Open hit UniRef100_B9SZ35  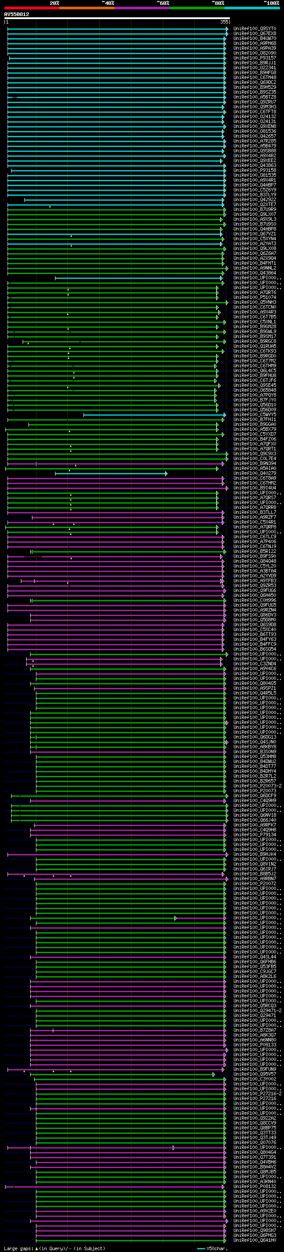click(x=254, y=92)
